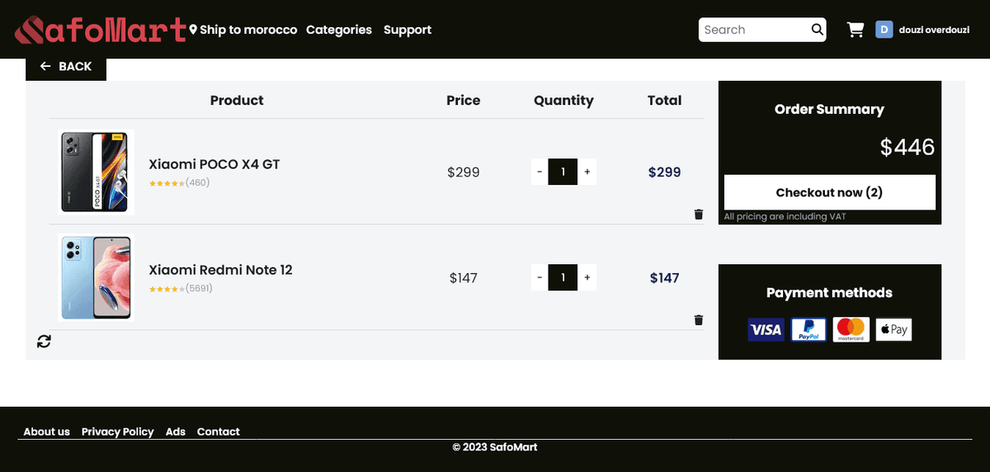Open Ship to morocco location selector

click(243, 30)
